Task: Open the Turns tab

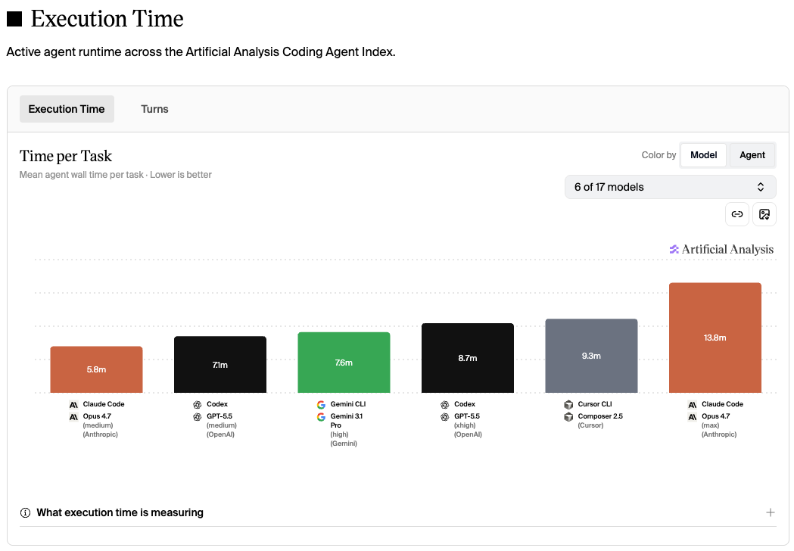Action: 154,109
